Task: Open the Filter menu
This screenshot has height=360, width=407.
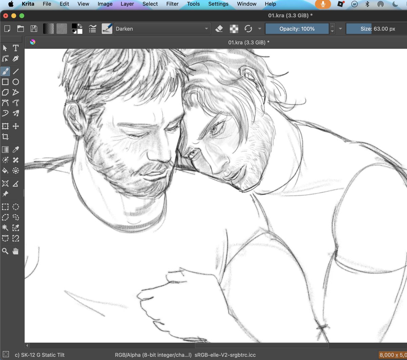Action: point(173,4)
